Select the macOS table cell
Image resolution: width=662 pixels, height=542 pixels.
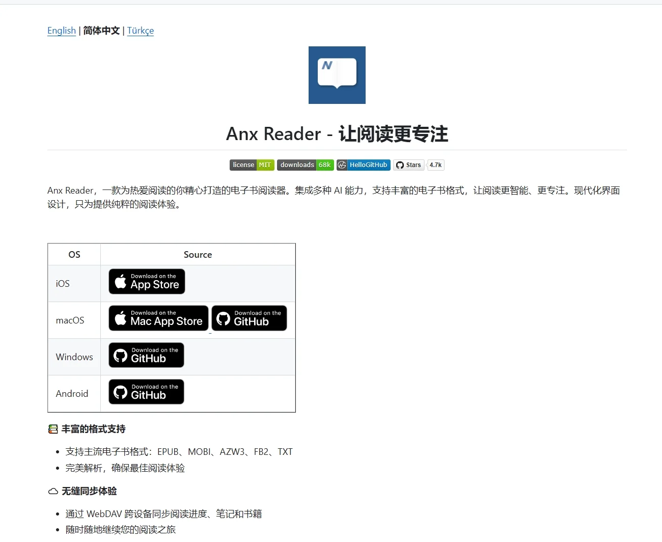coord(74,320)
